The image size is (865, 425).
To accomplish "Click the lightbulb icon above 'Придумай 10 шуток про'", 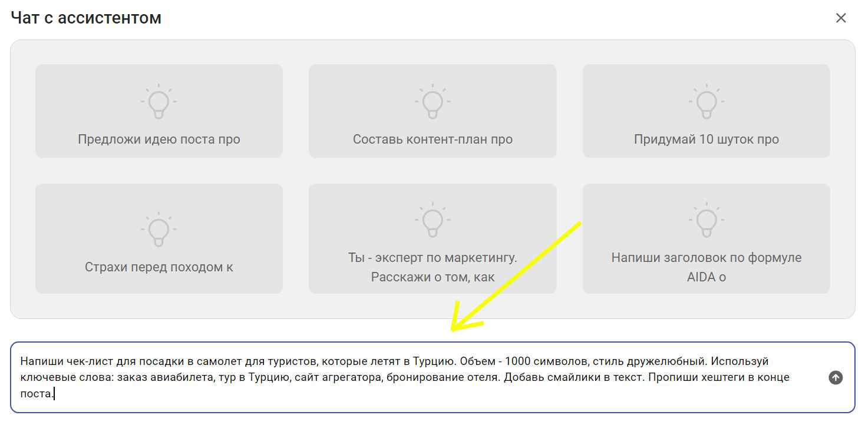I will coord(706,102).
